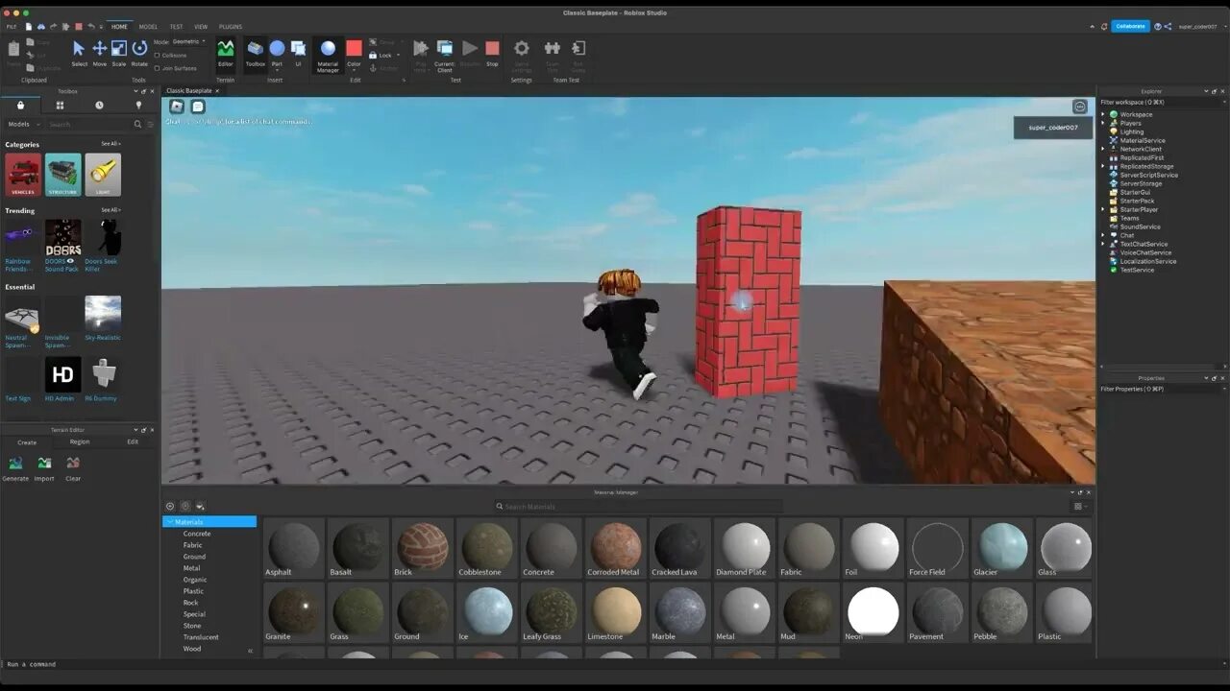Switch to Terrain Editor Edit tab
Image resolution: width=1230 pixels, height=691 pixels.
pyautogui.click(x=133, y=442)
